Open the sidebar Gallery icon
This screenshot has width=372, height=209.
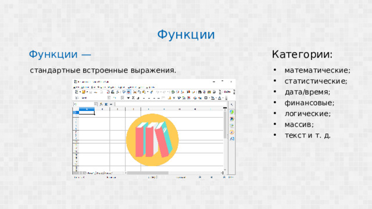232,125
